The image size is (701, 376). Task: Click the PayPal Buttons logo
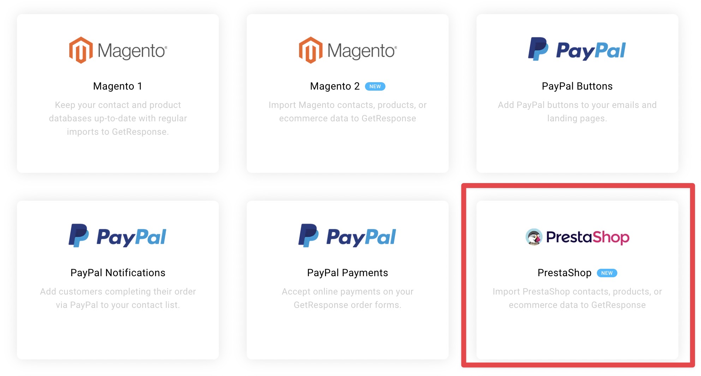577,49
